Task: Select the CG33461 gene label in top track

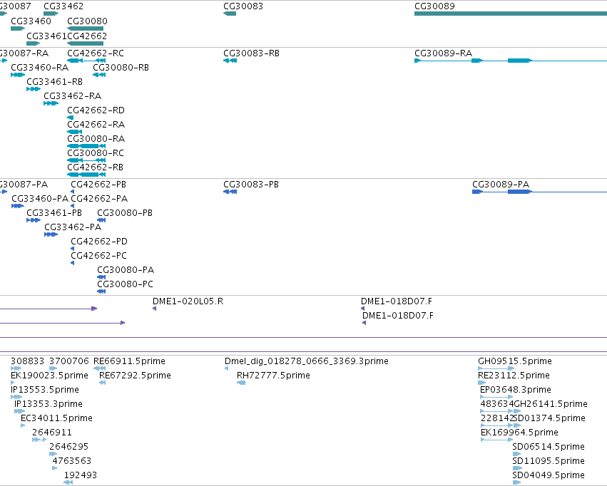Action: tap(46, 36)
